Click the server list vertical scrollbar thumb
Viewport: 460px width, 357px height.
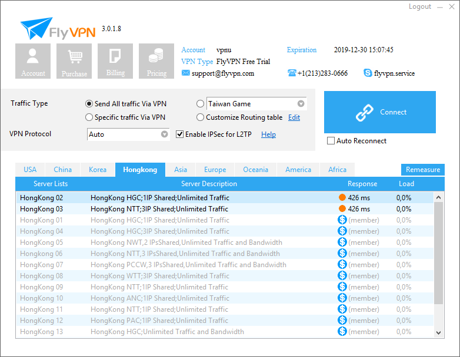coord(439,252)
